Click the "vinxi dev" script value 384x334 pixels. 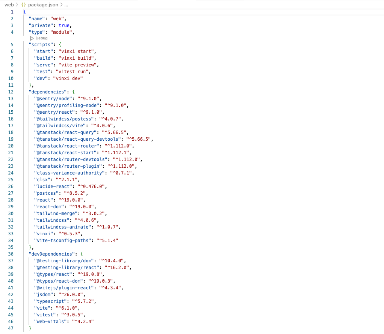(x=68, y=78)
